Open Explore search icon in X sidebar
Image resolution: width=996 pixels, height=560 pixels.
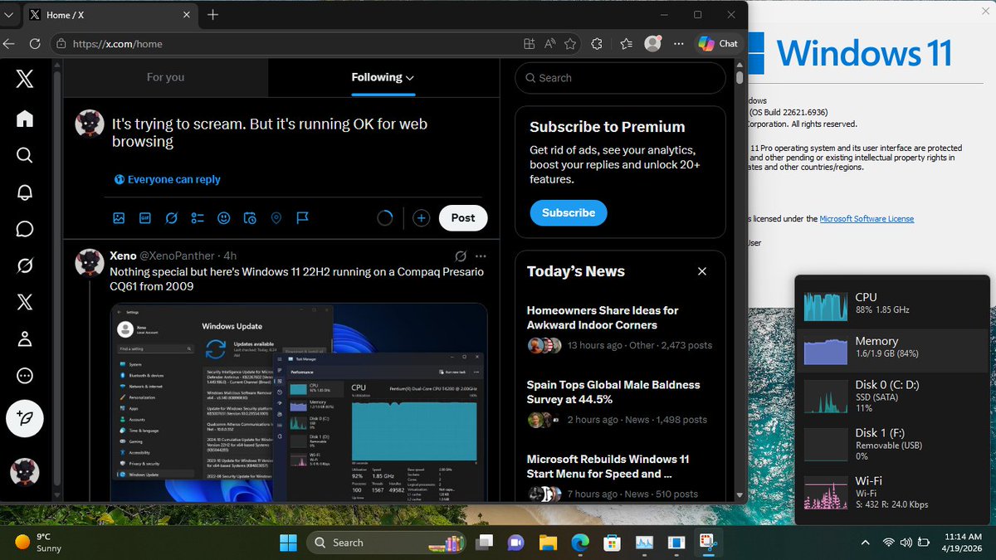tap(25, 155)
